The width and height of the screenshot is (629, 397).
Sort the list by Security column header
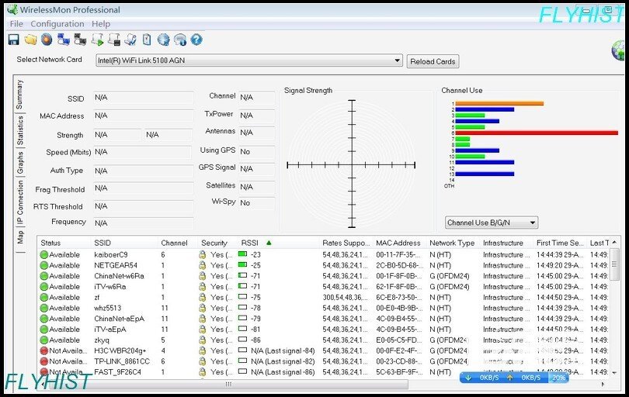(x=214, y=243)
